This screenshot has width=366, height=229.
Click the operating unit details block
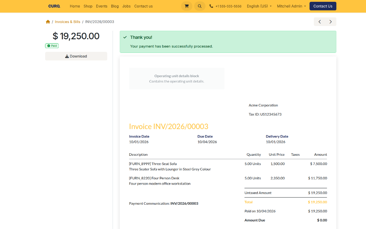coord(177,79)
